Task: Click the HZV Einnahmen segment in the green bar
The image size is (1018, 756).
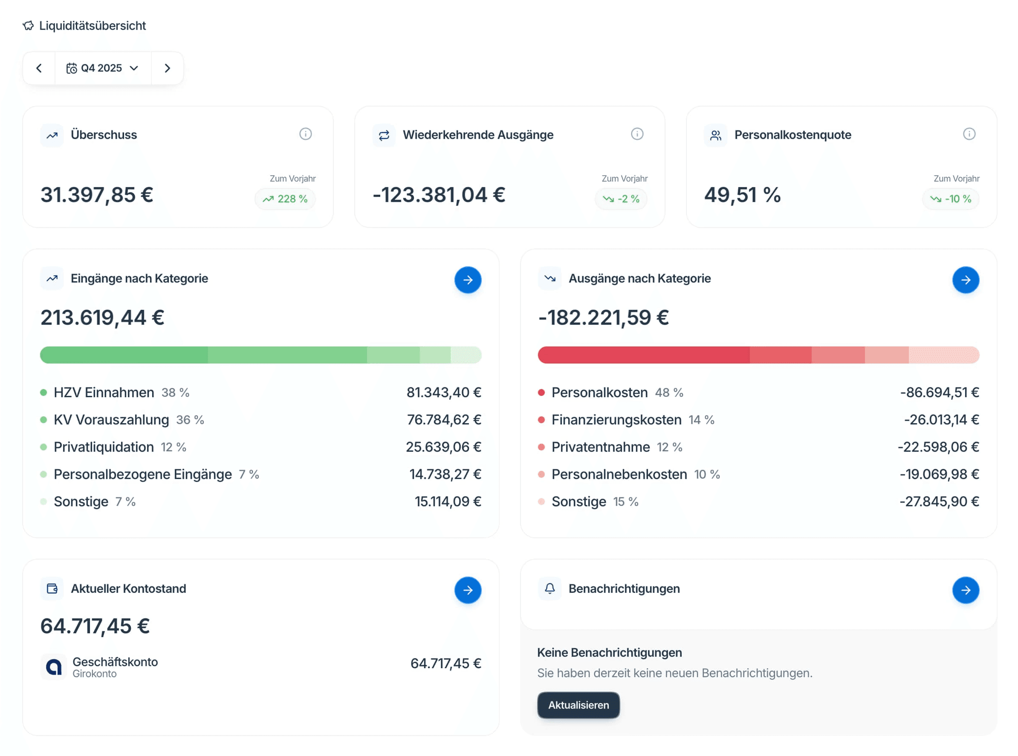Action: click(x=124, y=355)
